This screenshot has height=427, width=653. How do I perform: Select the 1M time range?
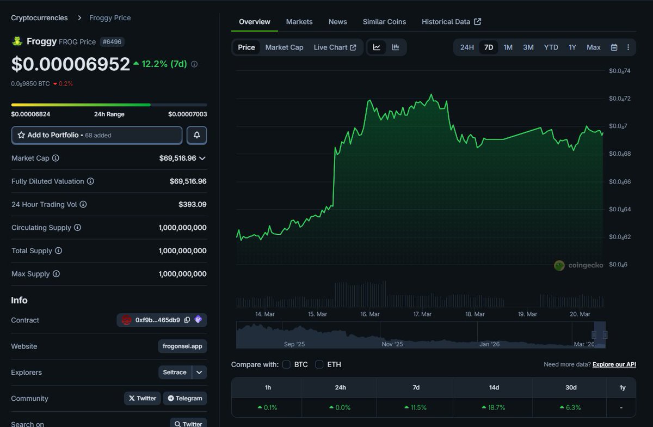pyautogui.click(x=508, y=47)
